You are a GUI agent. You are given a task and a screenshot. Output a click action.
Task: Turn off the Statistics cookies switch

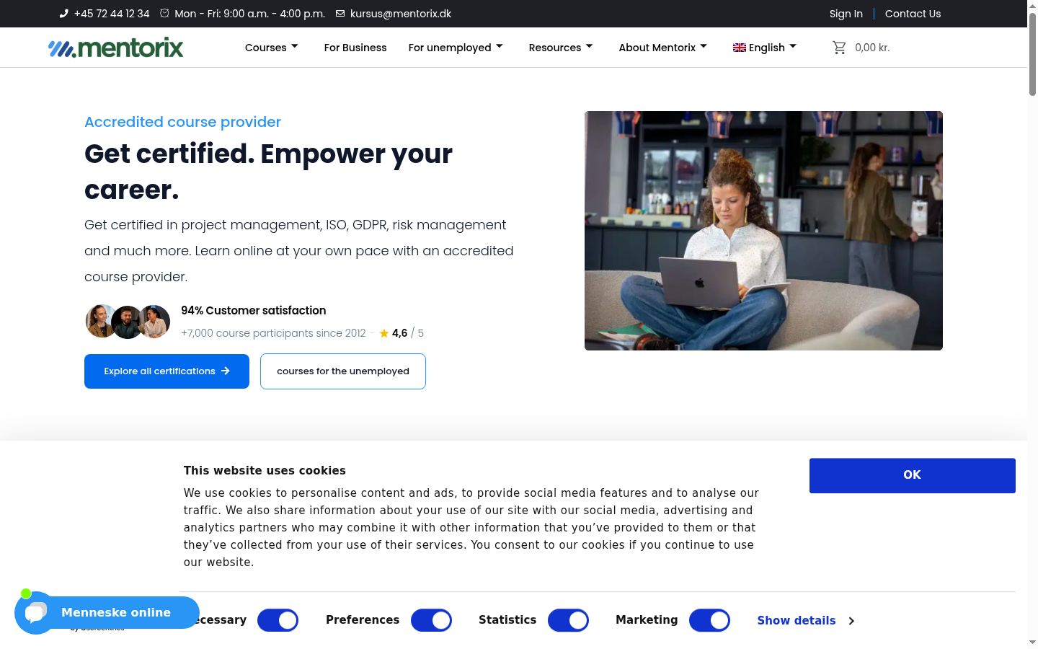point(568,620)
